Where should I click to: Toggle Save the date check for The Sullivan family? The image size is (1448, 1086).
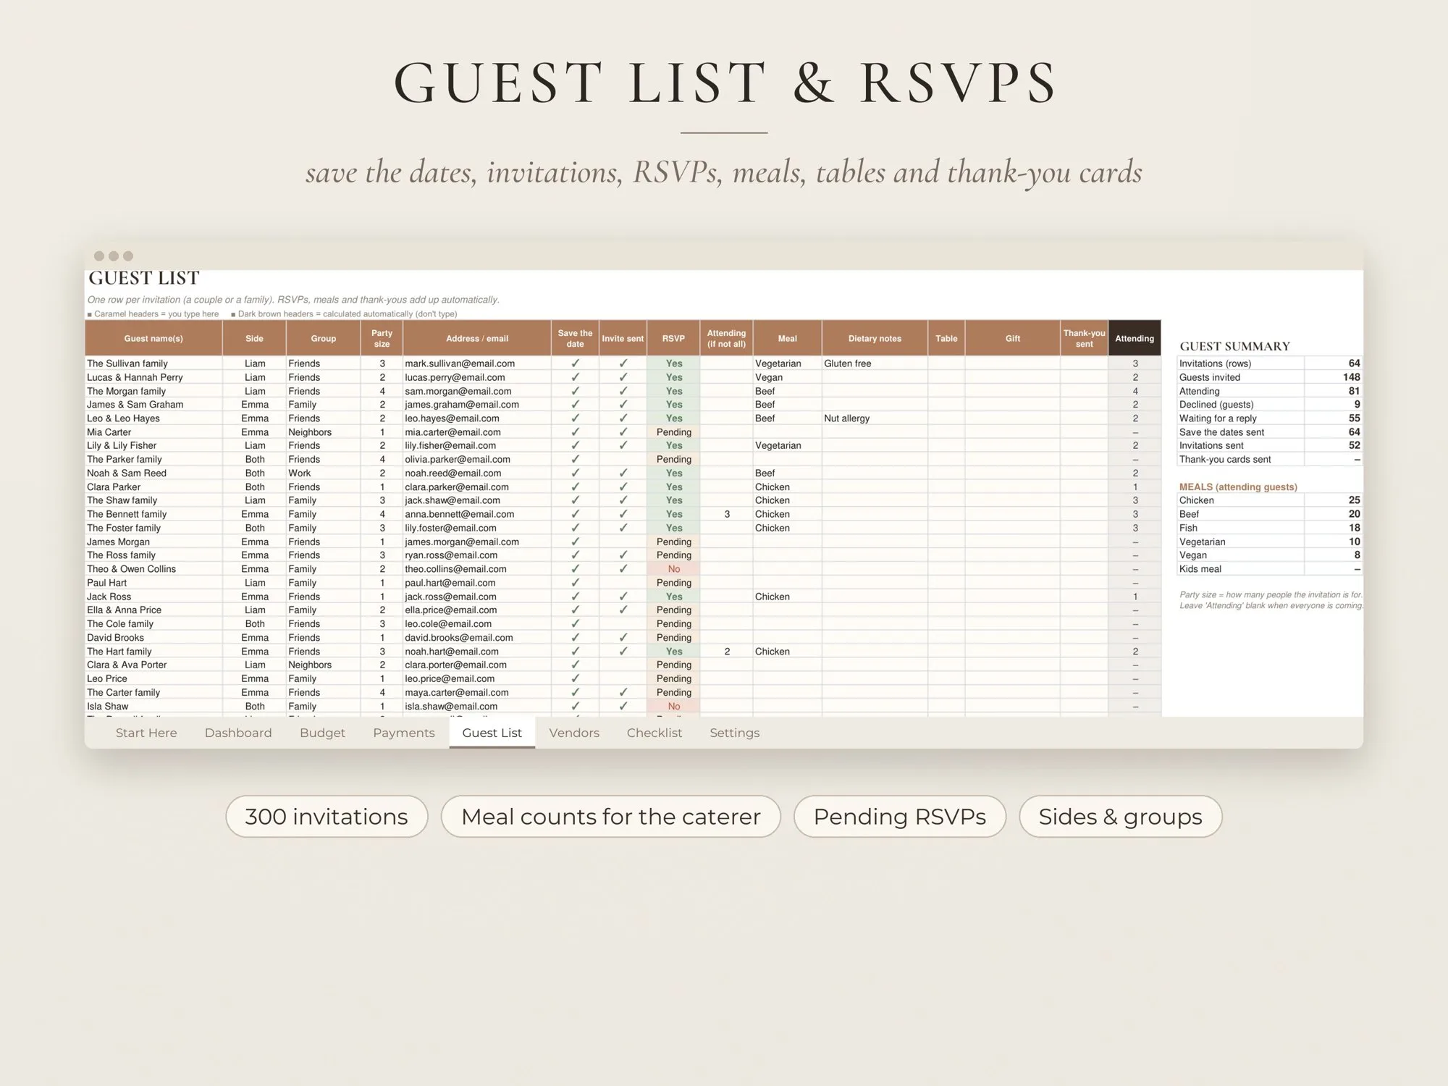pos(575,363)
